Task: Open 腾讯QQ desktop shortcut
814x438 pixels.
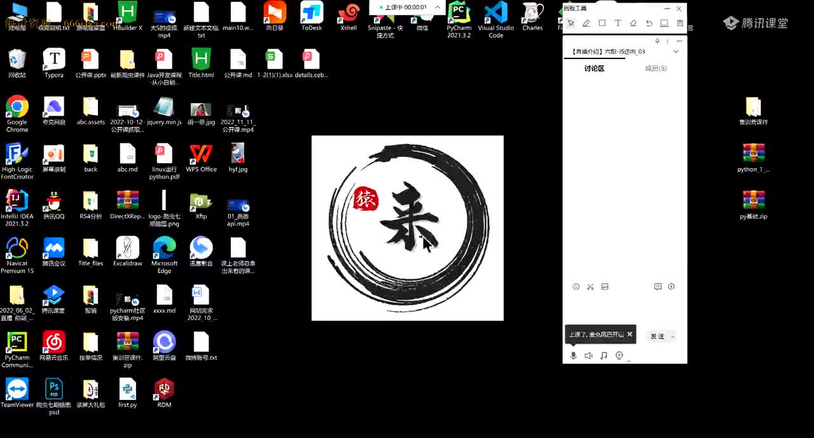Action: [54, 205]
